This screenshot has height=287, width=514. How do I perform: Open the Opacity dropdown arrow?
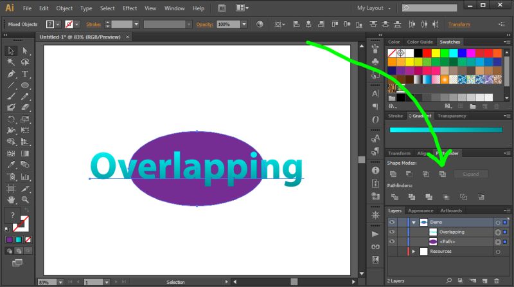click(244, 24)
